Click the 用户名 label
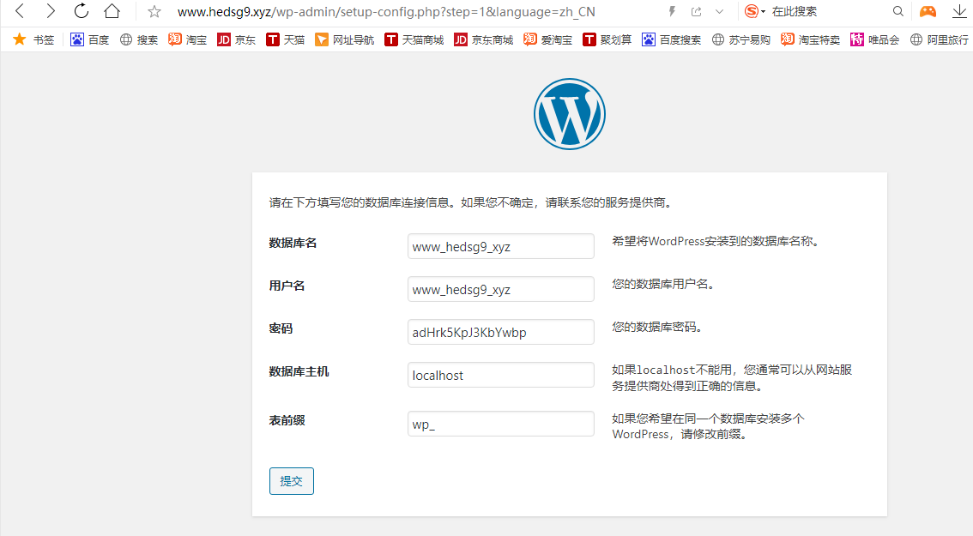 [287, 286]
